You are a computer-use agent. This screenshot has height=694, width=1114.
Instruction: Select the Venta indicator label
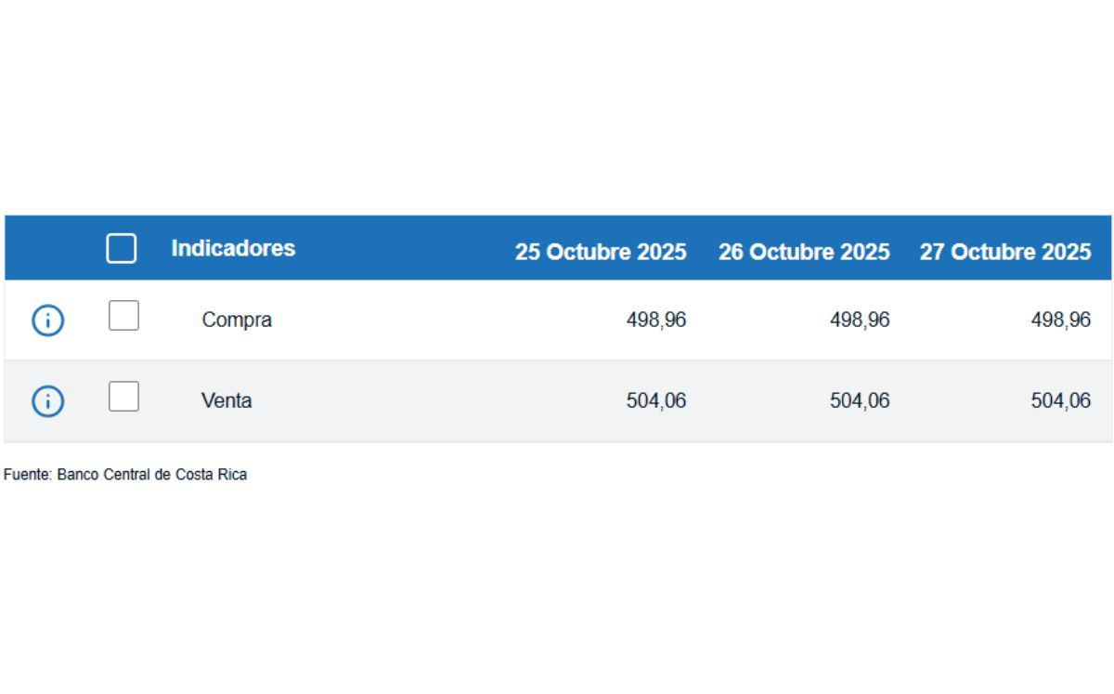227,401
